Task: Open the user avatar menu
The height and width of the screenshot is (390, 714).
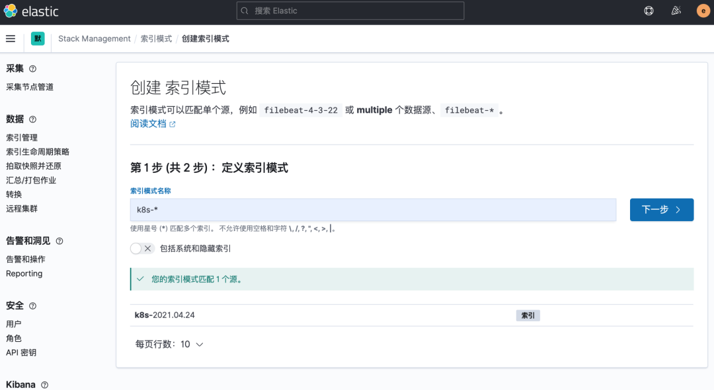Action: coord(703,11)
